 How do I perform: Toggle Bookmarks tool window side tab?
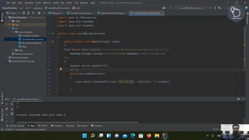(2, 115)
